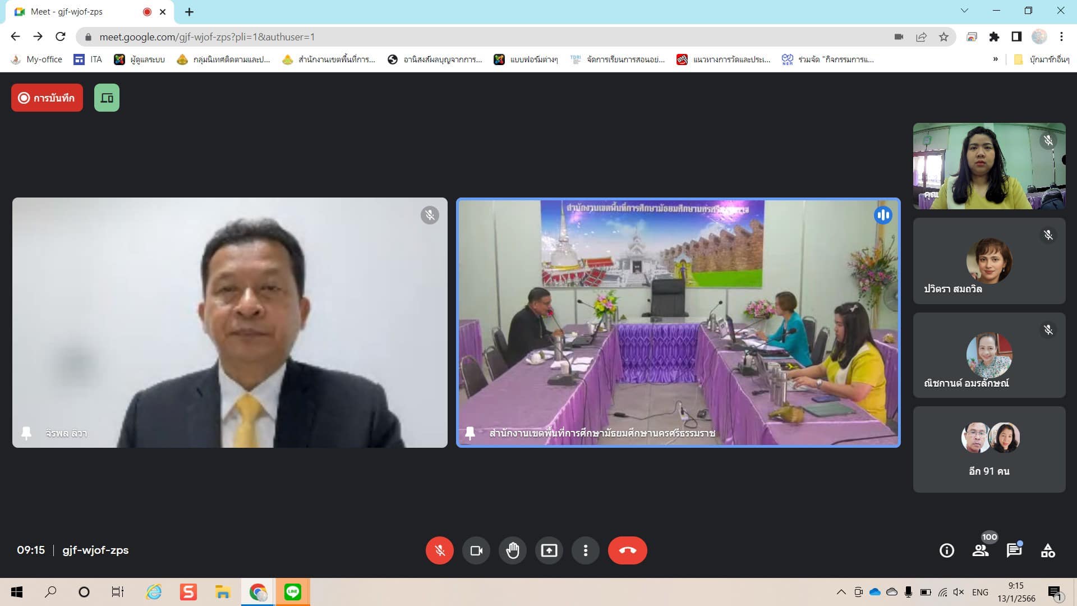Toggle raise hand in the meeting
The width and height of the screenshot is (1077, 606).
pos(513,550)
